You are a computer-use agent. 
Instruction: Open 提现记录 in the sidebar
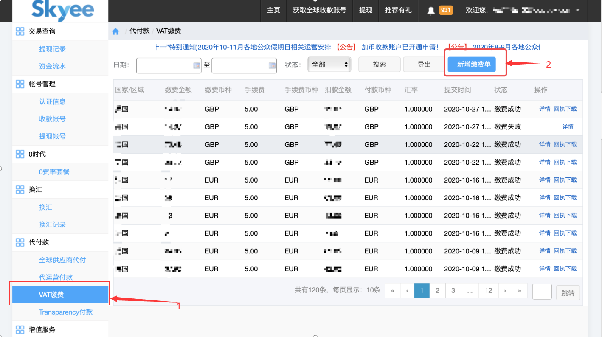[x=53, y=49]
